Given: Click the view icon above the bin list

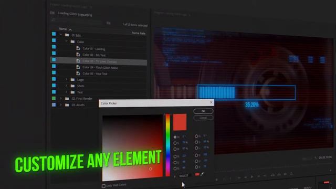Looking at the screenshot, I should coord(109,23).
